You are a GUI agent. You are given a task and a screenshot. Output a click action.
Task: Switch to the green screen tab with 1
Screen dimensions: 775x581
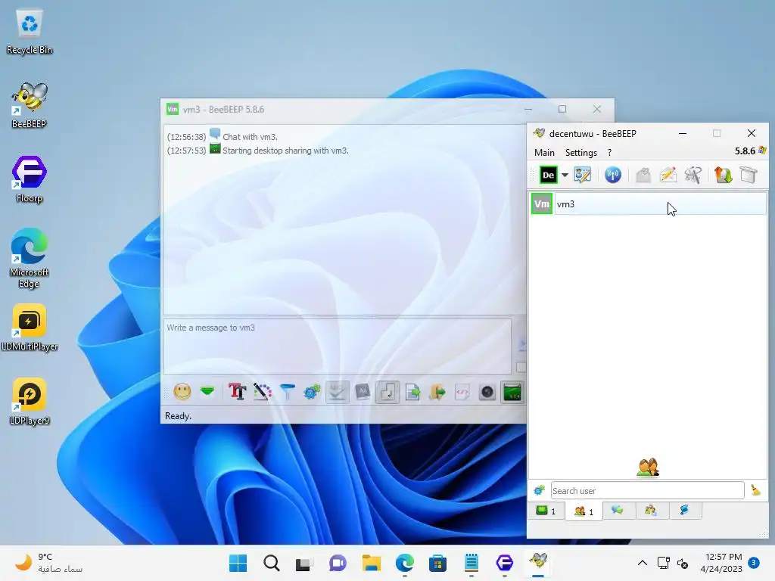(x=546, y=511)
